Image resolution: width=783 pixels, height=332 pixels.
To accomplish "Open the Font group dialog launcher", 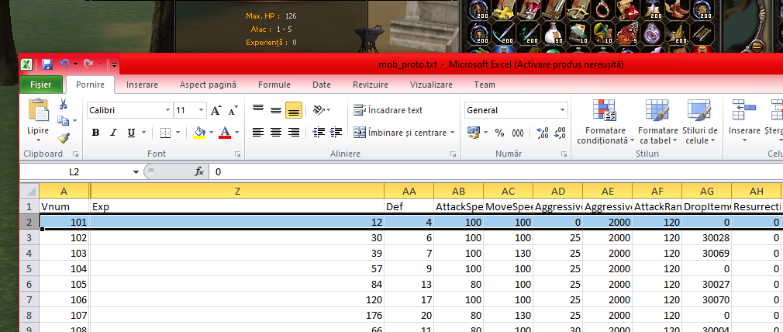I will pos(237,154).
